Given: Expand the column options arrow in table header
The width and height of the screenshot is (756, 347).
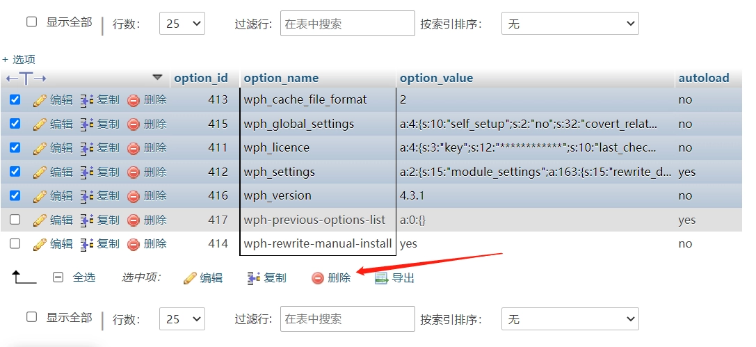Looking at the screenshot, I should [157, 77].
